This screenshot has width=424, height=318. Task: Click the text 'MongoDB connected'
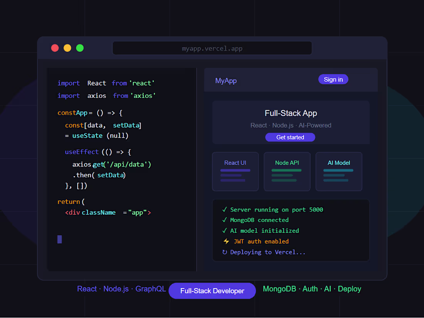pyautogui.click(x=259, y=220)
